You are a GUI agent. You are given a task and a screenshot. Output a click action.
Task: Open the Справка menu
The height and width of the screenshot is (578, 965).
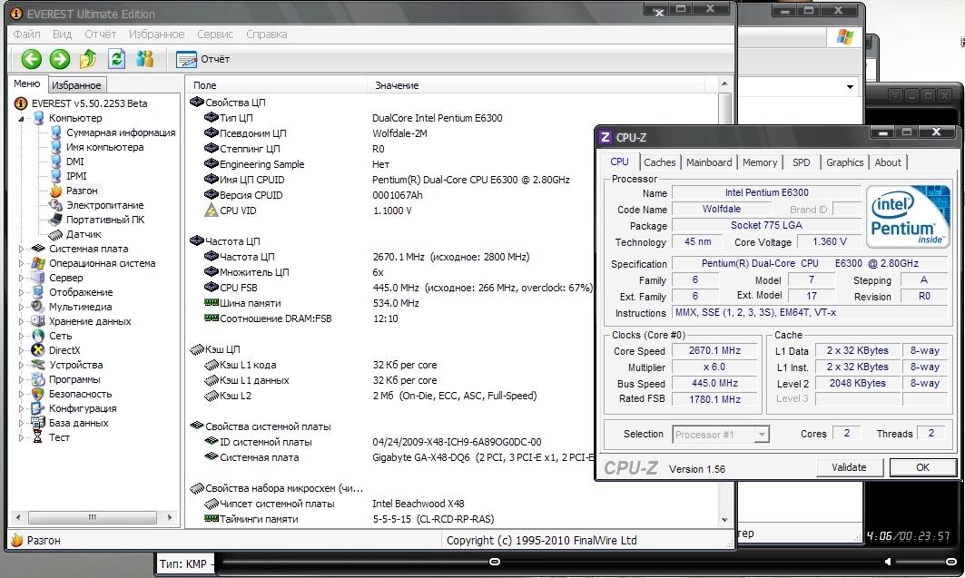(267, 34)
